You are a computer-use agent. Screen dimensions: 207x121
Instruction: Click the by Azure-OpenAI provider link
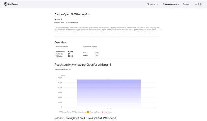point(59,23)
